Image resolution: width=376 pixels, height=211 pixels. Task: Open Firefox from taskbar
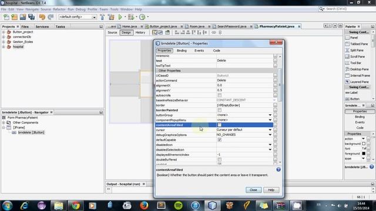tap(144, 206)
